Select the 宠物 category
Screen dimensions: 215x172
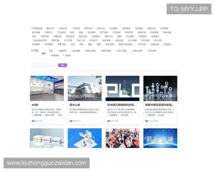click(x=34, y=36)
